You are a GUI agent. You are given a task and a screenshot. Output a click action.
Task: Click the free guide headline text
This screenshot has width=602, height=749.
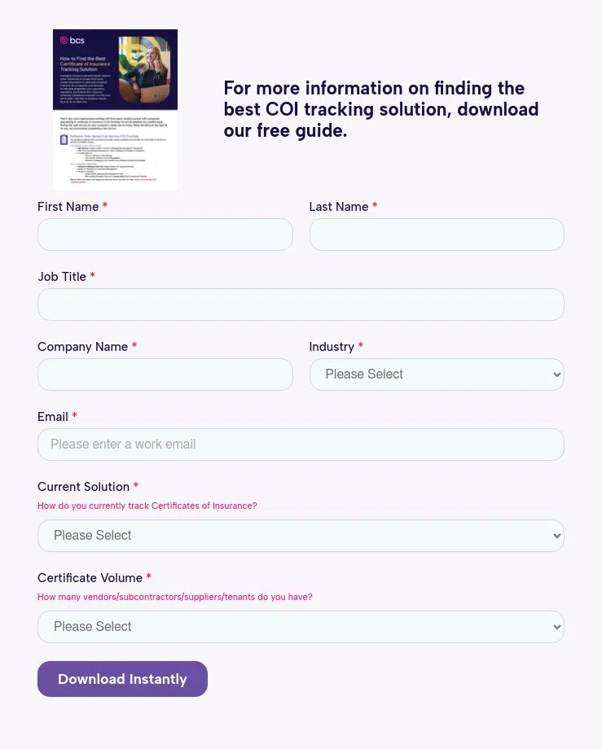(x=380, y=109)
